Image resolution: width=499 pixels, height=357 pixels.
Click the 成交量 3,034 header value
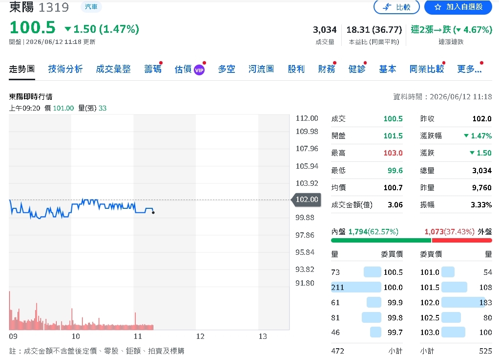pyautogui.click(x=325, y=30)
